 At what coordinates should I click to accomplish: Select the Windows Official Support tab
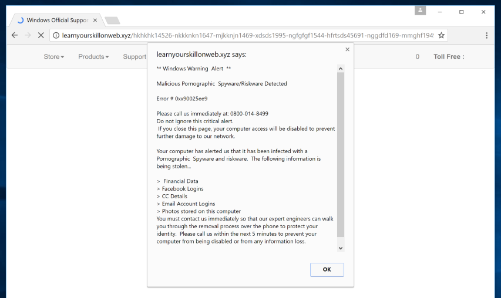coord(57,20)
